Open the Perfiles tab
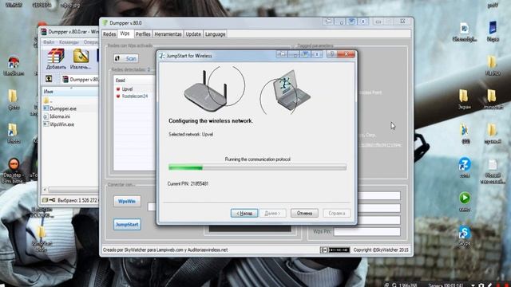511x287 pixels. click(x=143, y=33)
